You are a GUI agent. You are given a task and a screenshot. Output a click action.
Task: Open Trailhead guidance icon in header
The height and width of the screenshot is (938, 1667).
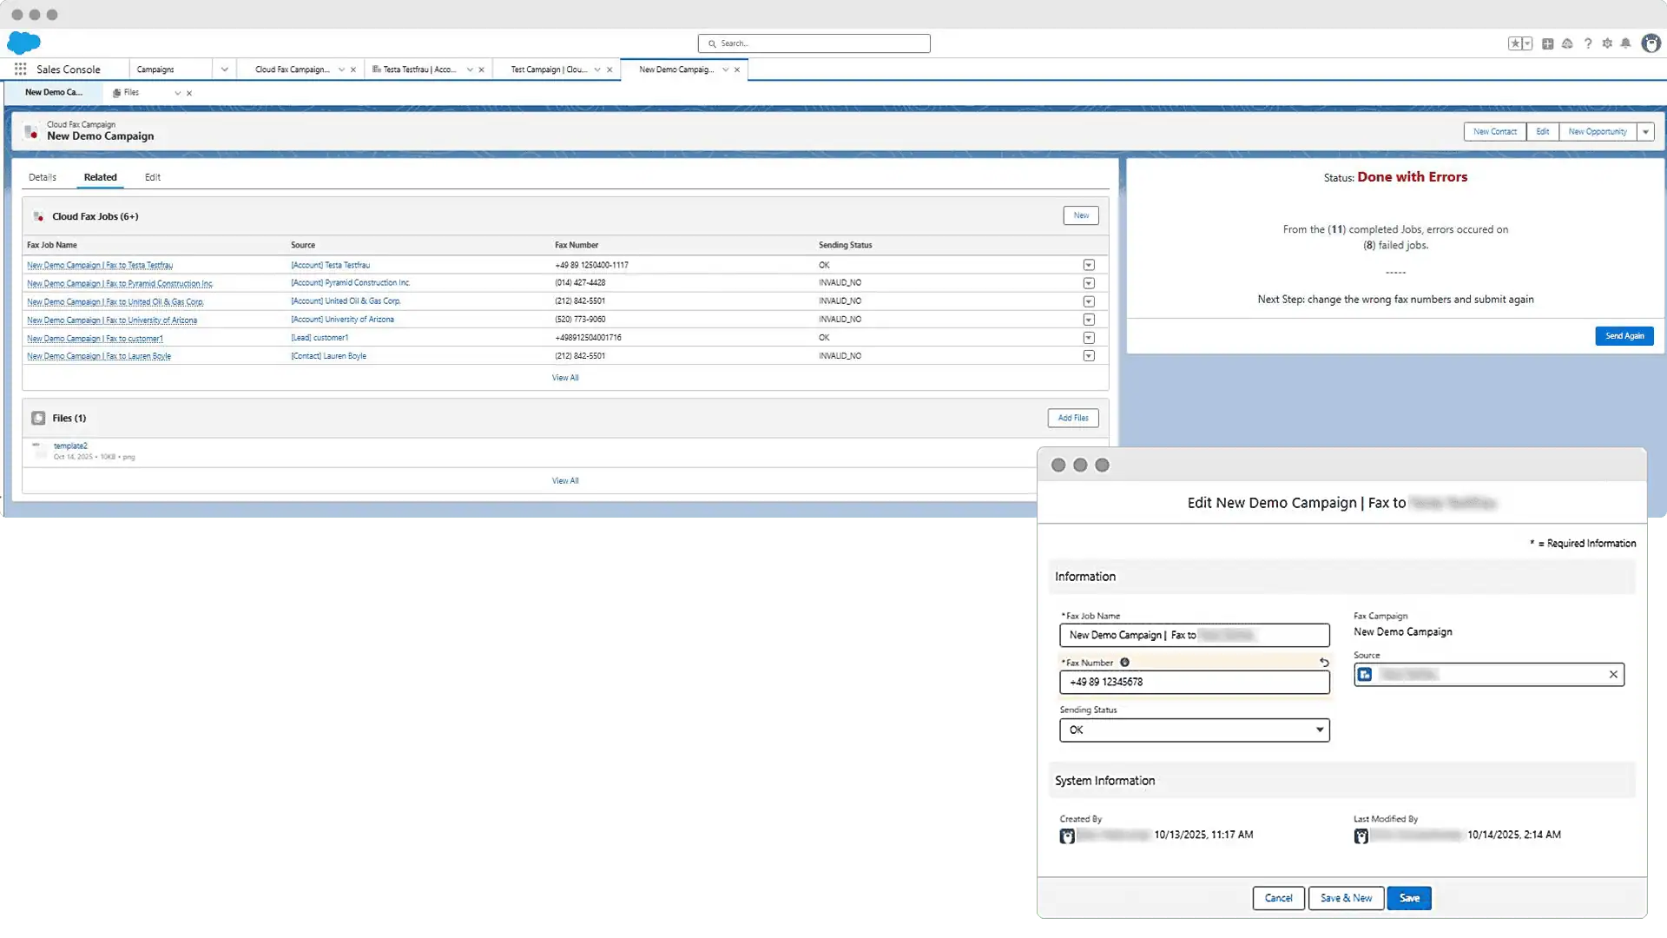tap(1567, 43)
